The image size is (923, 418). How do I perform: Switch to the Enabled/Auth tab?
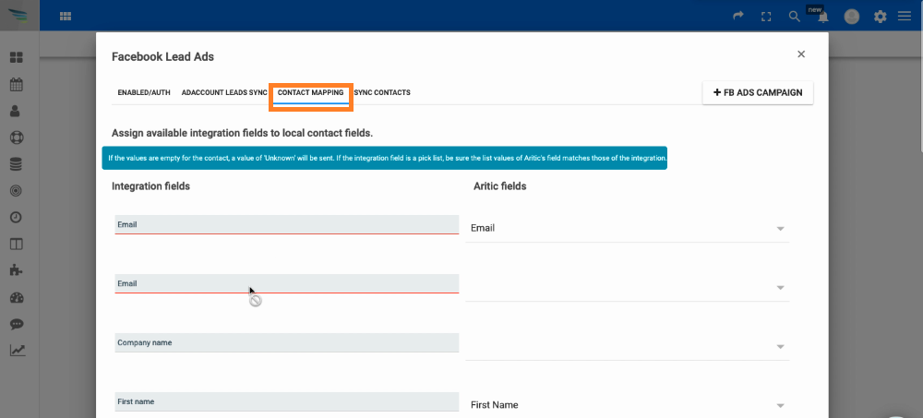(144, 93)
